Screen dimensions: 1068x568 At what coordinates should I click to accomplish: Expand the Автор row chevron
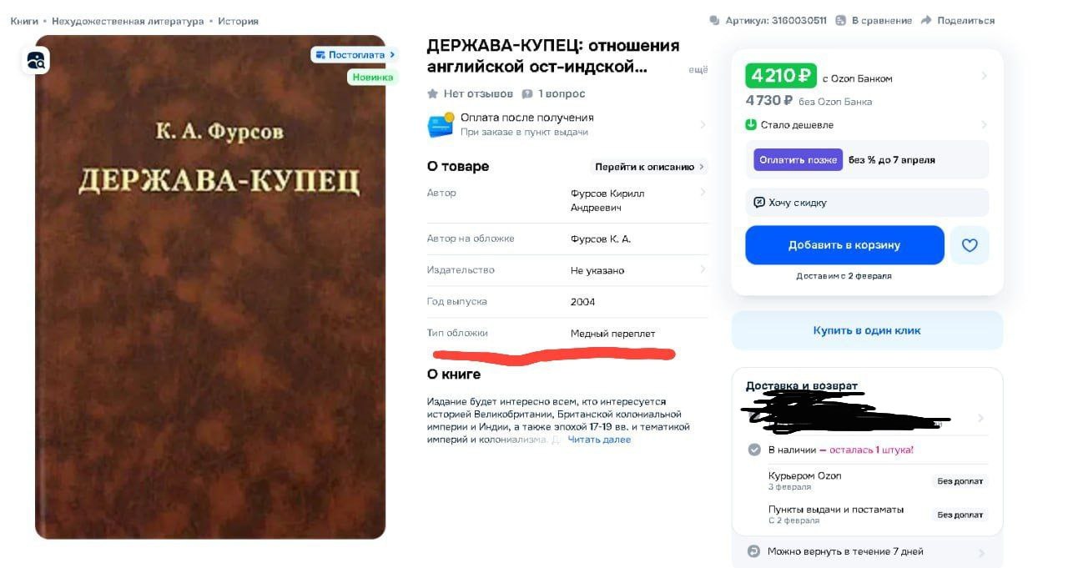[x=703, y=193]
